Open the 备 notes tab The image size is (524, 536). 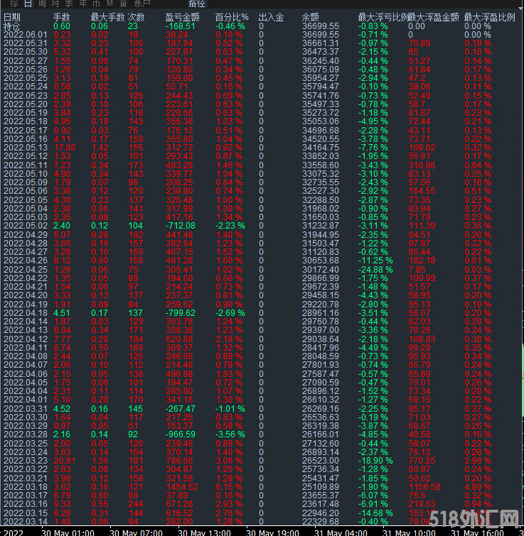coord(123,4)
